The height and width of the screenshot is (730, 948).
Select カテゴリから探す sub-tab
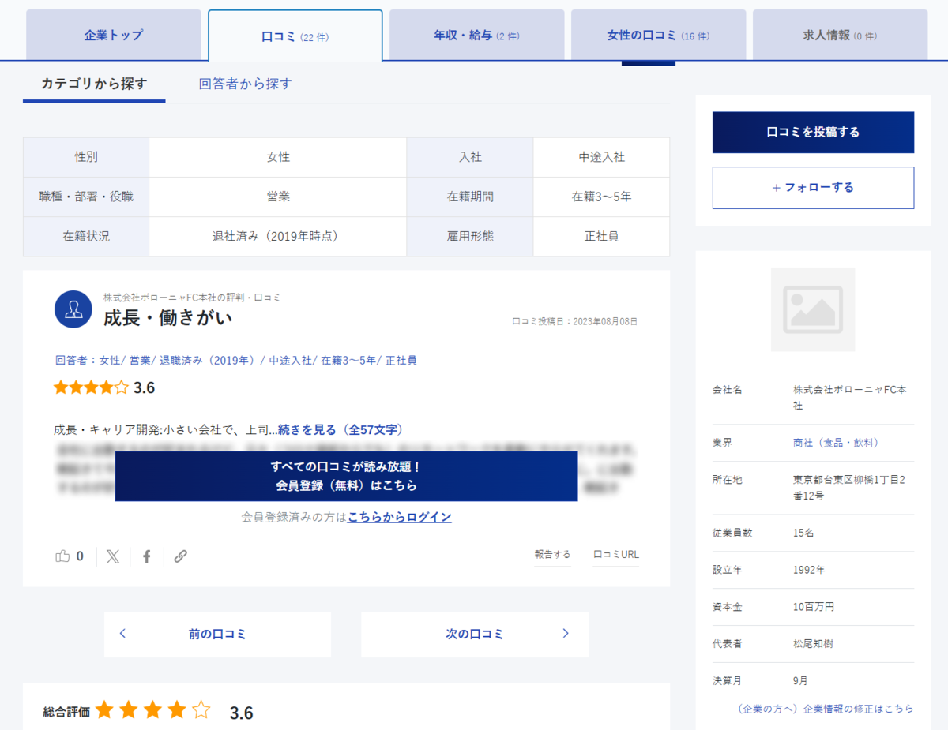click(x=94, y=84)
